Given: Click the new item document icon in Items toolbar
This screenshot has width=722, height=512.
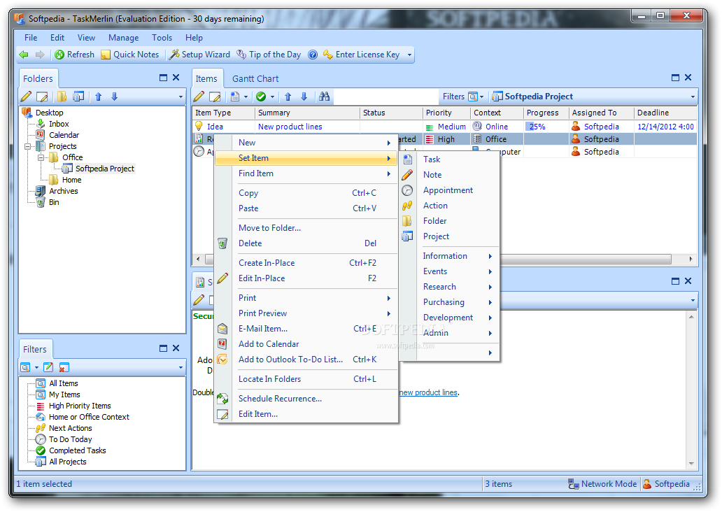Looking at the screenshot, I should point(235,97).
